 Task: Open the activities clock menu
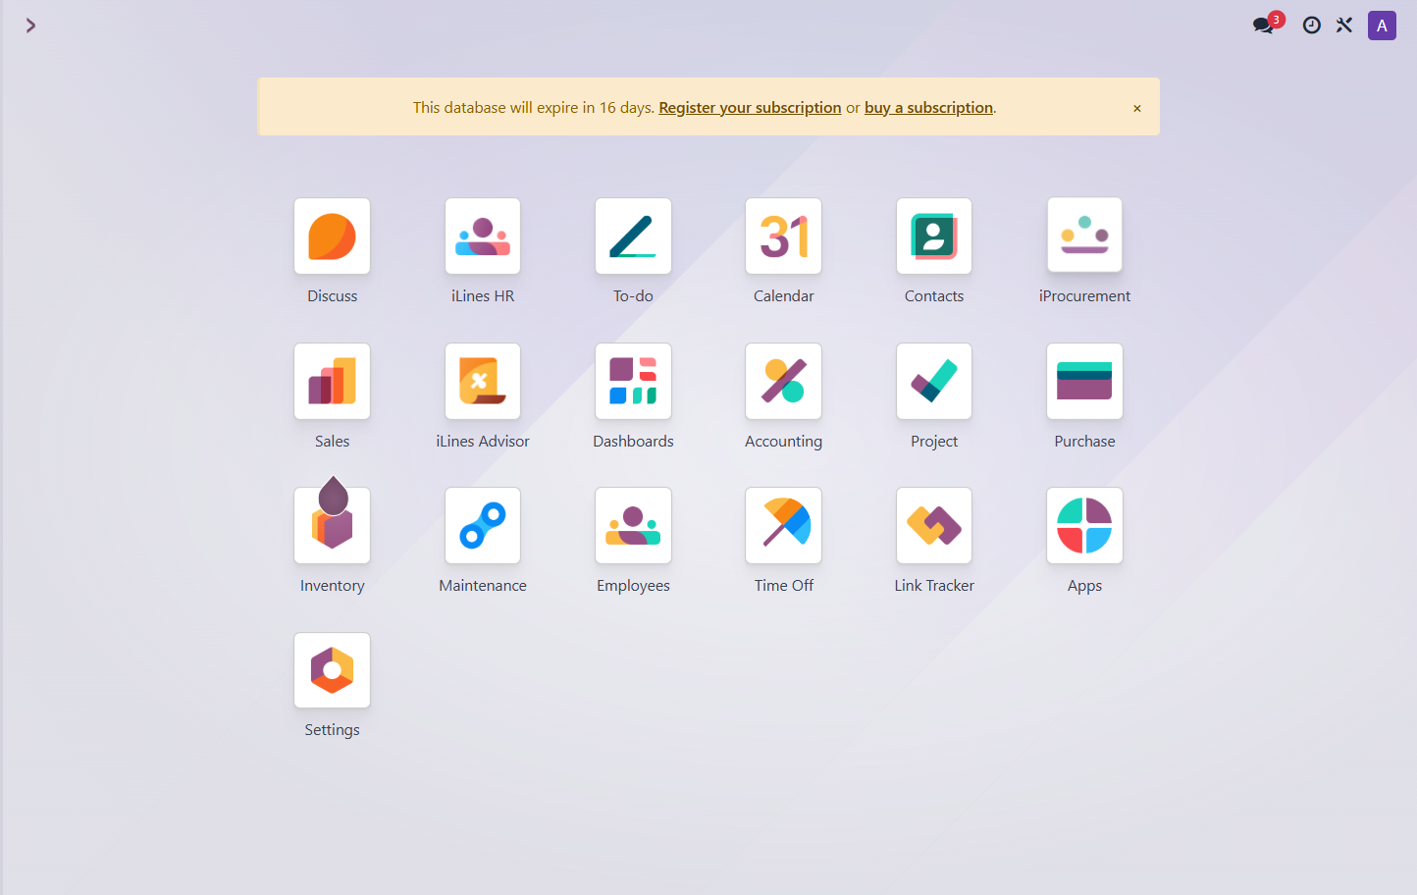click(x=1311, y=26)
